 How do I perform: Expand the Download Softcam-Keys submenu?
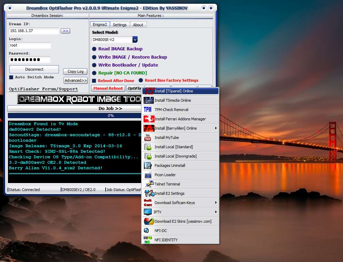pyautogui.click(x=216, y=203)
